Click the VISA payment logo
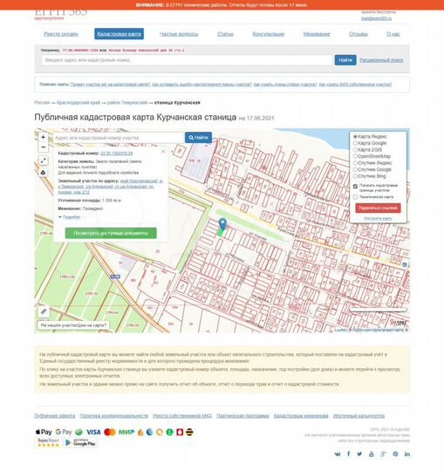 tap(93, 433)
